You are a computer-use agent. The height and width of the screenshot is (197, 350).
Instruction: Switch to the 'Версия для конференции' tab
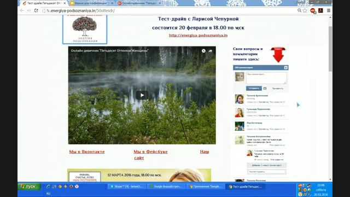point(91,3)
